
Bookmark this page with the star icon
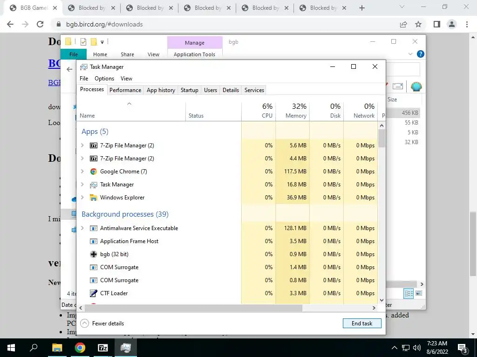click(x=418, y=24)
